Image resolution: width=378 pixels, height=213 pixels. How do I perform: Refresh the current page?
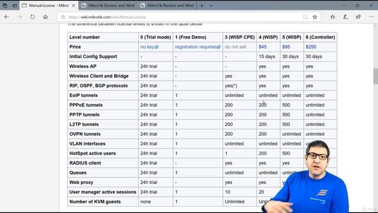(32, 17)
